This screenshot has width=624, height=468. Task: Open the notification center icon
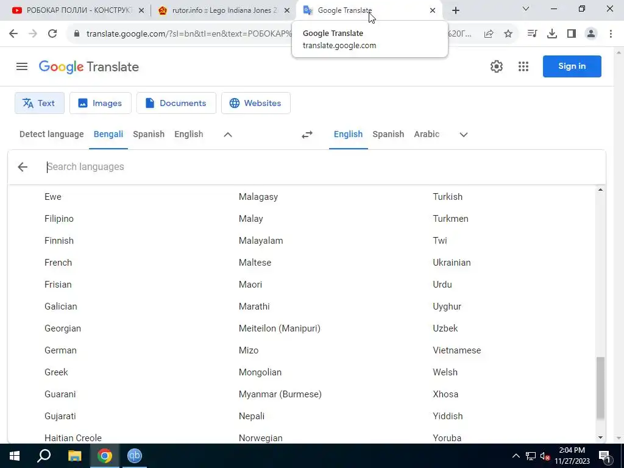[604, 456]
